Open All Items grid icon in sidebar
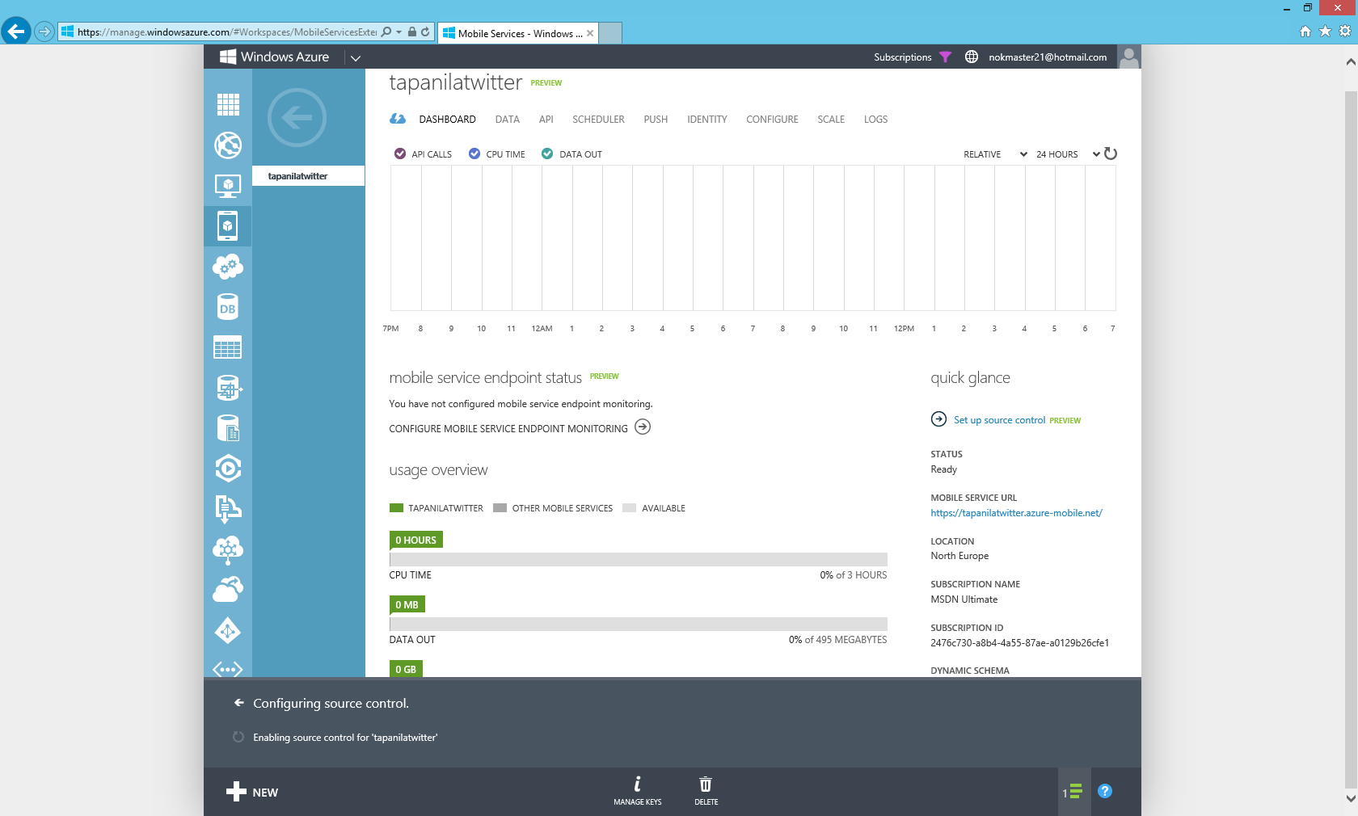 point(228,104)
